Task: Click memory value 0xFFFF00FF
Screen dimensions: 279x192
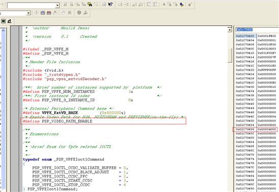Action: (x=267, y=70)
